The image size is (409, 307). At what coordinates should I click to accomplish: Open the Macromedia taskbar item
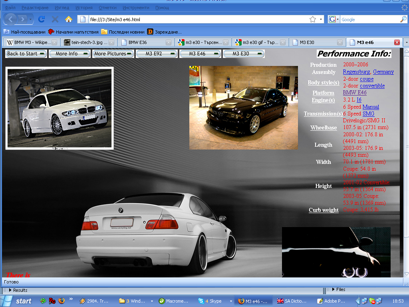173,301
